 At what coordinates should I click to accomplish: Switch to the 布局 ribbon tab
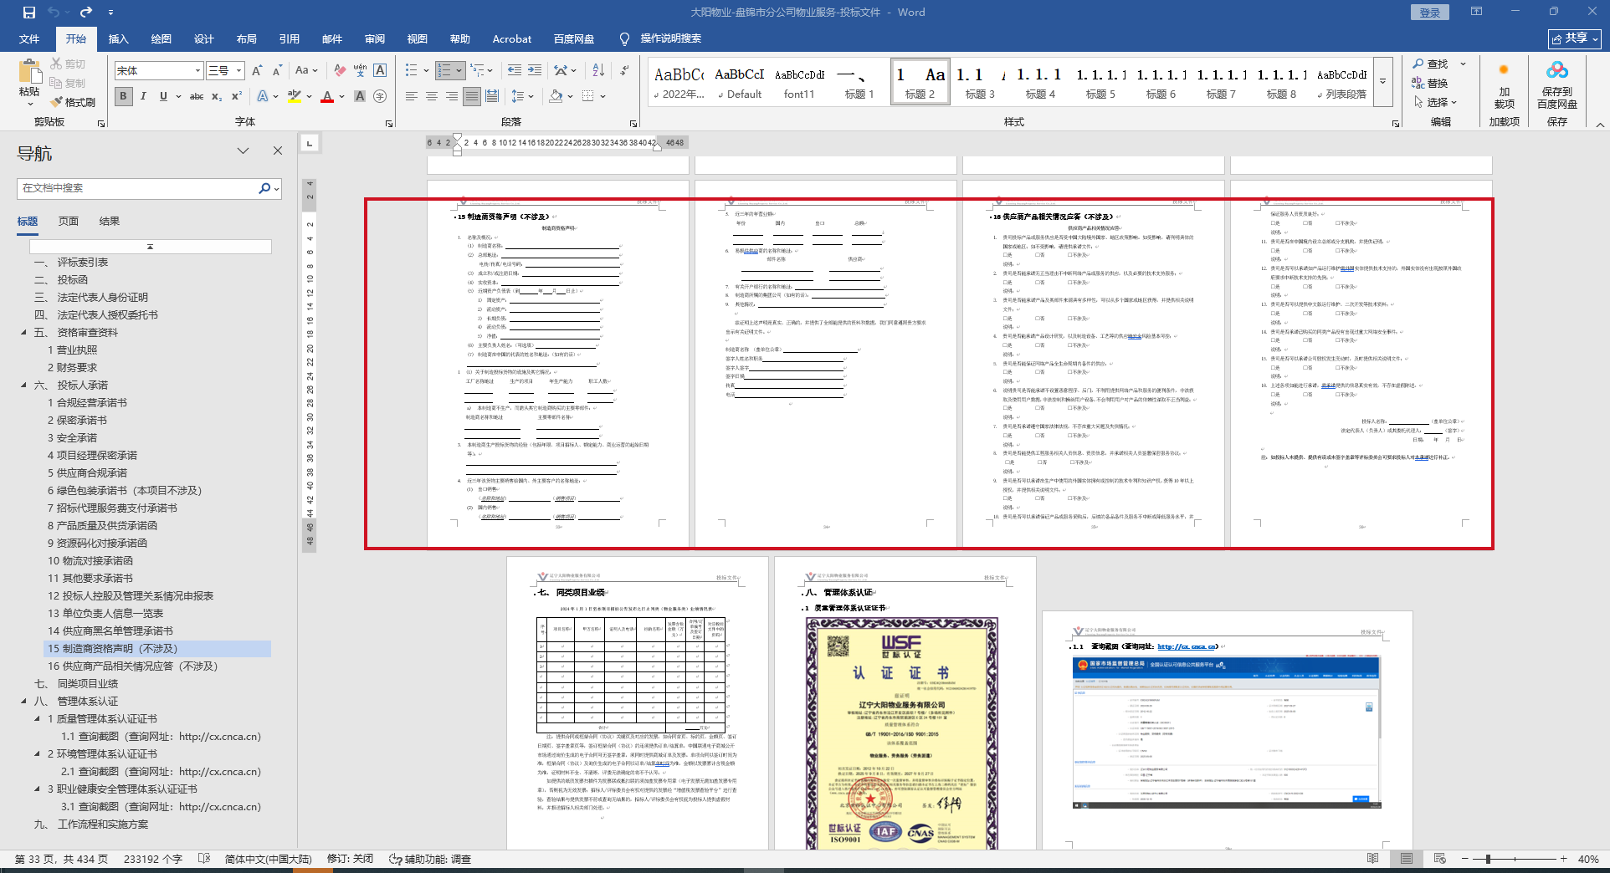pyautogui.click(x=247, y=38)
